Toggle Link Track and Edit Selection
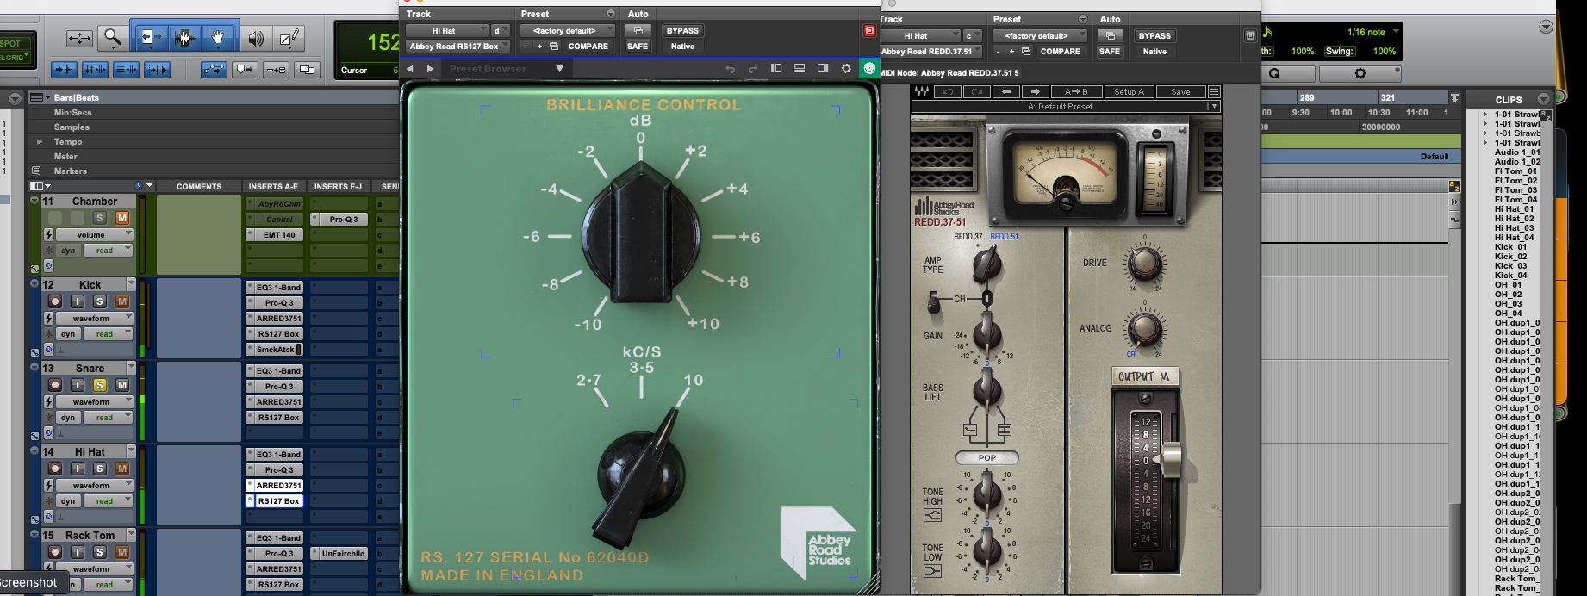Image resolution: width=1587 pixels, height=596 pixels. coord(126,70)
